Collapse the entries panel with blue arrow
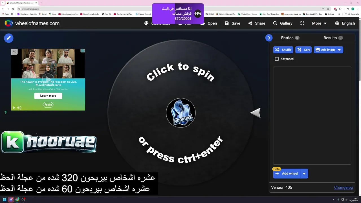The image size is (361, 203). click(x=269, y=38)
